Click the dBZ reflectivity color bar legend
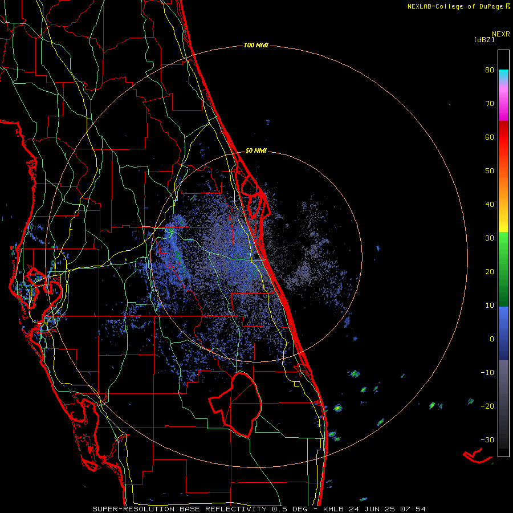 point(503,253)
